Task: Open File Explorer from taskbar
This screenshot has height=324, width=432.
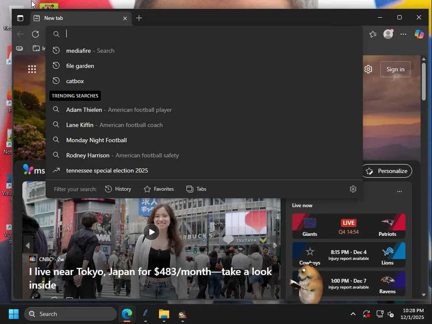Action: point(164,314)
